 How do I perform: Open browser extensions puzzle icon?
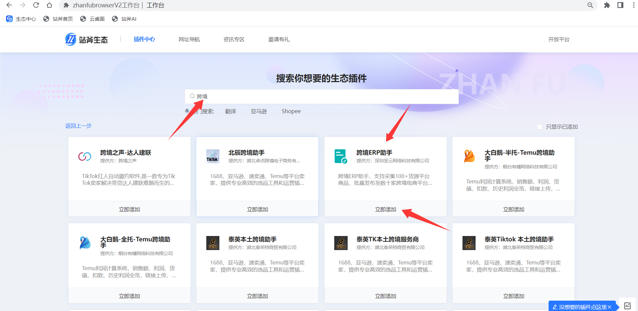point(607,5)
